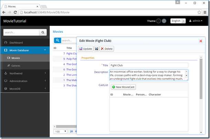Click the browser address bar
Viewport: 210px width, 139px height.
[108, 12]
